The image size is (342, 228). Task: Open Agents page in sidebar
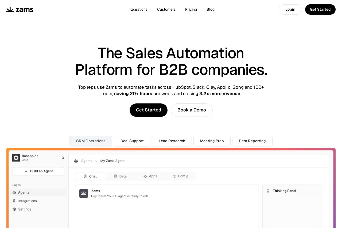pyautogui.click(x=38, y=192)
